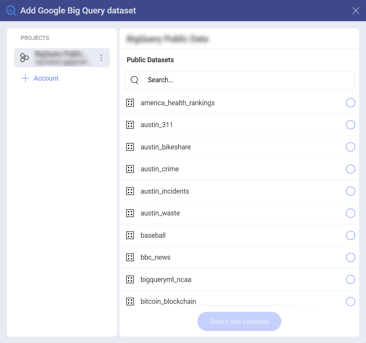366x343 pixels.
Task: Click the austin_waste dataset name
Action: tap(160, 213)
